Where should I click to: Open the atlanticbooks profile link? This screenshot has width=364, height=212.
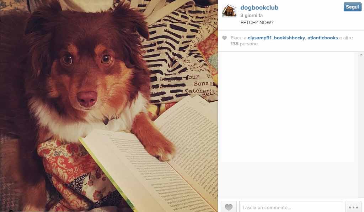click(322, 38)
